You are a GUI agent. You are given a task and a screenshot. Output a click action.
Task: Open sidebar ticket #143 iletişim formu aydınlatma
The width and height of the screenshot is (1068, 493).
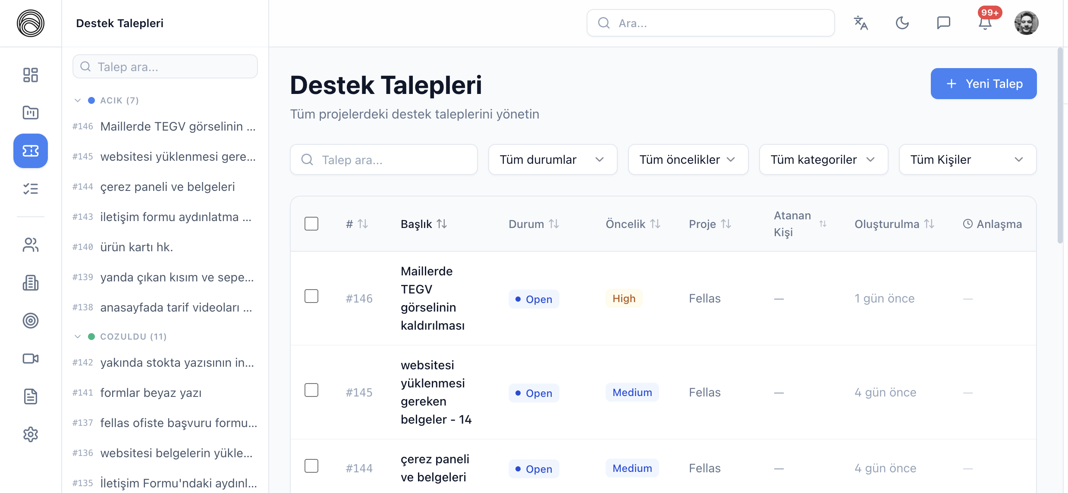[165, 217]
